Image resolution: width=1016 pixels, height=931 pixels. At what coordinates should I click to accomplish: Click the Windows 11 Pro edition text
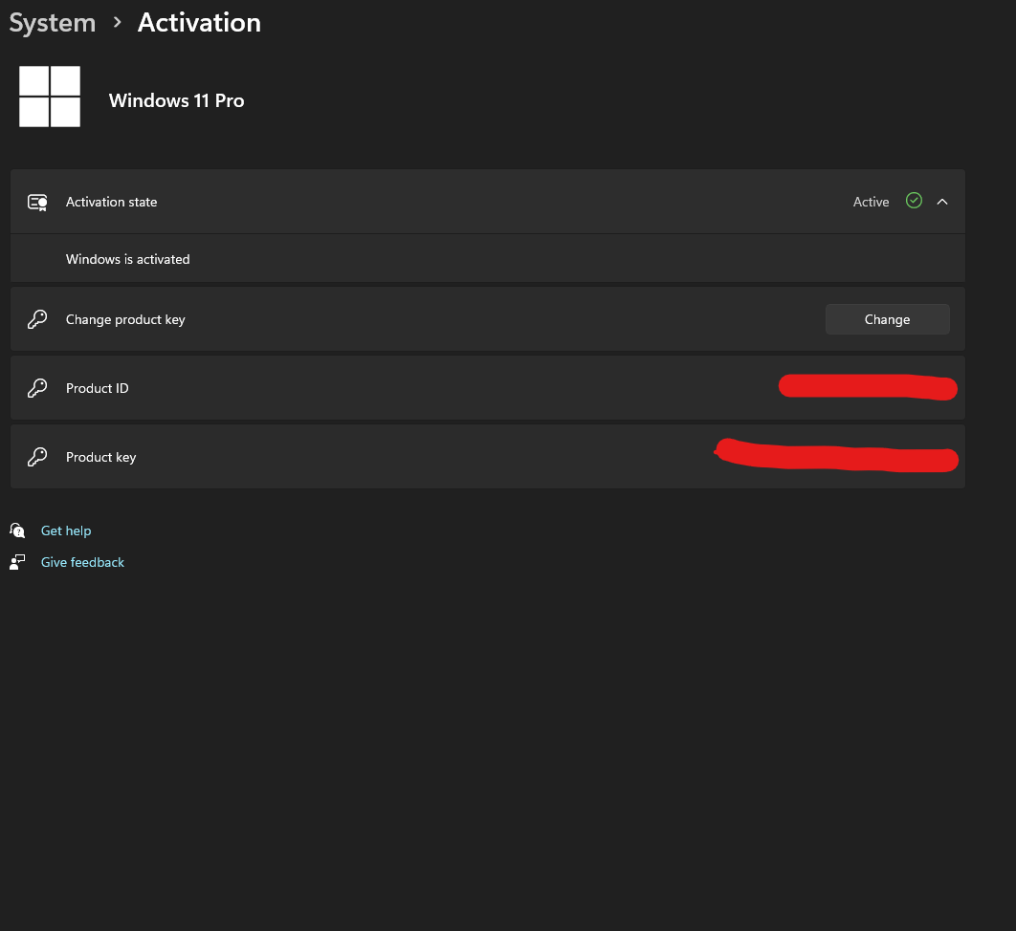point(176,100)
